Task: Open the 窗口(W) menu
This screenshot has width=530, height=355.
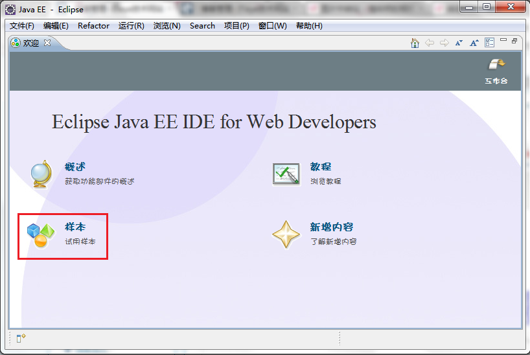Action: [272, 26]
